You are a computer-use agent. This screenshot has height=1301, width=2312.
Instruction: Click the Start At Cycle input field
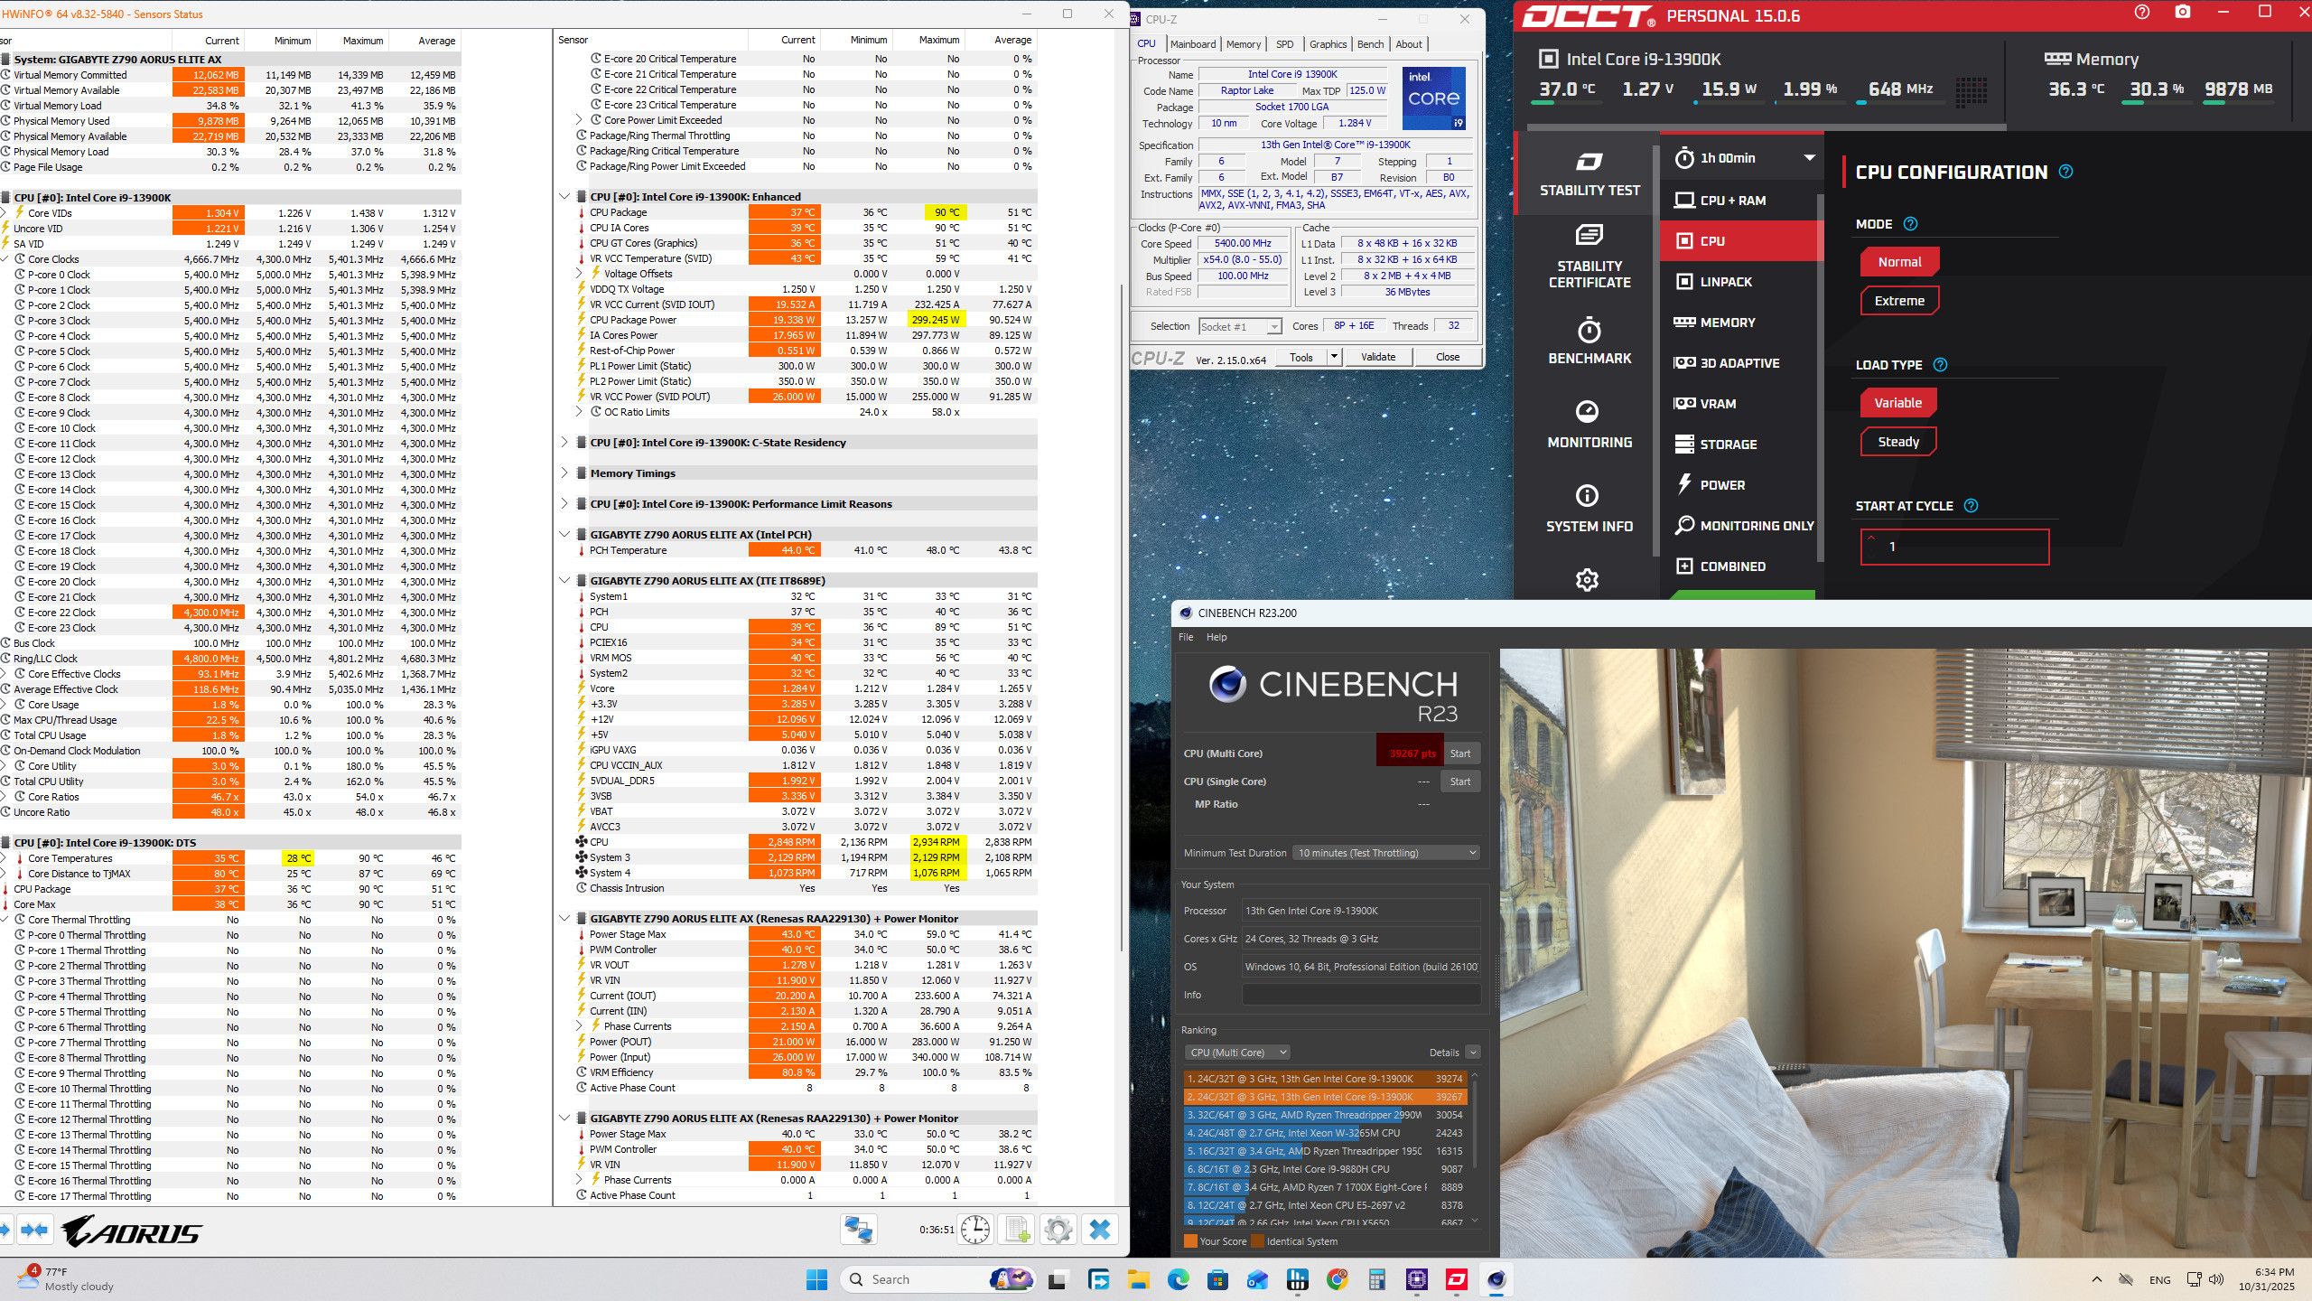click(1954, 547)
